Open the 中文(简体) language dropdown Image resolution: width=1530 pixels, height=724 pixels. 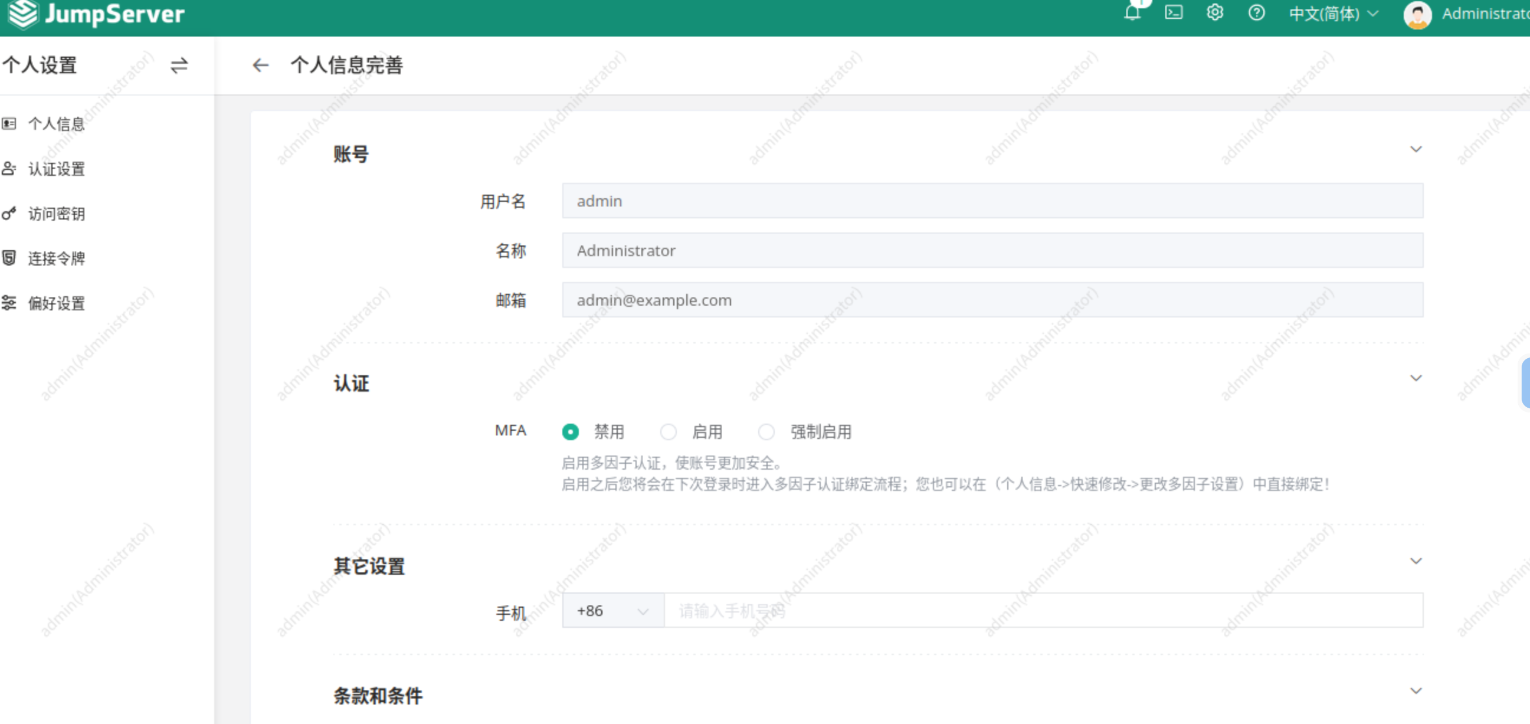[x=1333, y=14]
